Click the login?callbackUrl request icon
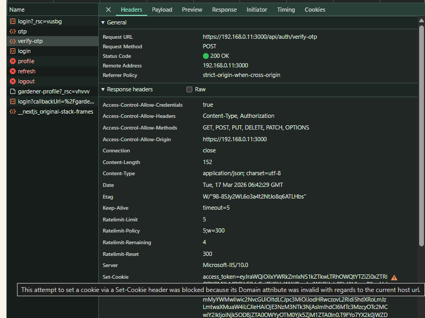This screenshot has height=318, width=425. click(x=13, y=101)
